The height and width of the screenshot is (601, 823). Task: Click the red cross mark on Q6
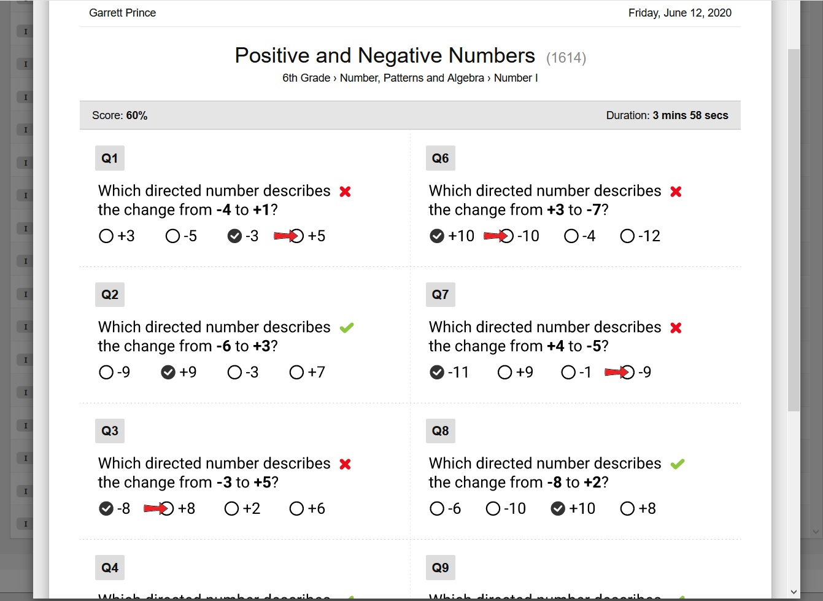(676, 192)
